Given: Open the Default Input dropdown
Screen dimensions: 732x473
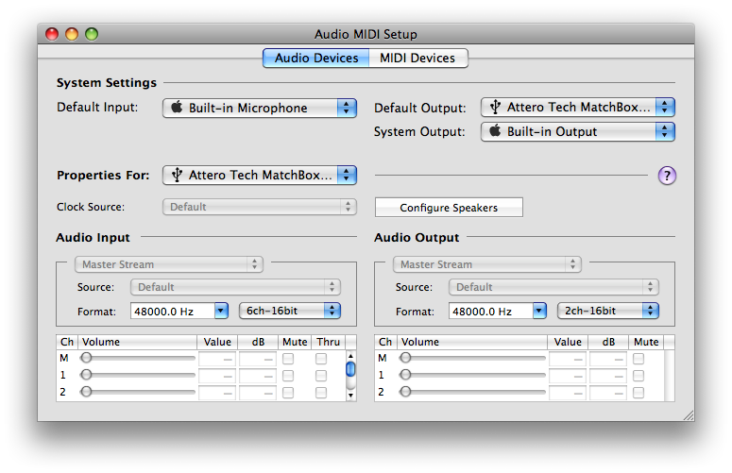Looking at the screenshot, I should (260, 108).
